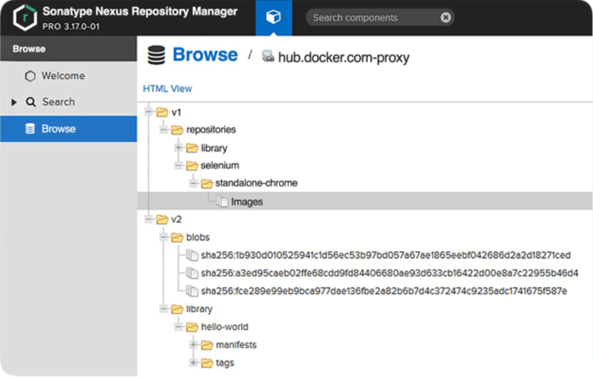The width and height of the screenshot is (593, 379).
Task: Select the selenium folder label
Action: [x=220, y=165]
